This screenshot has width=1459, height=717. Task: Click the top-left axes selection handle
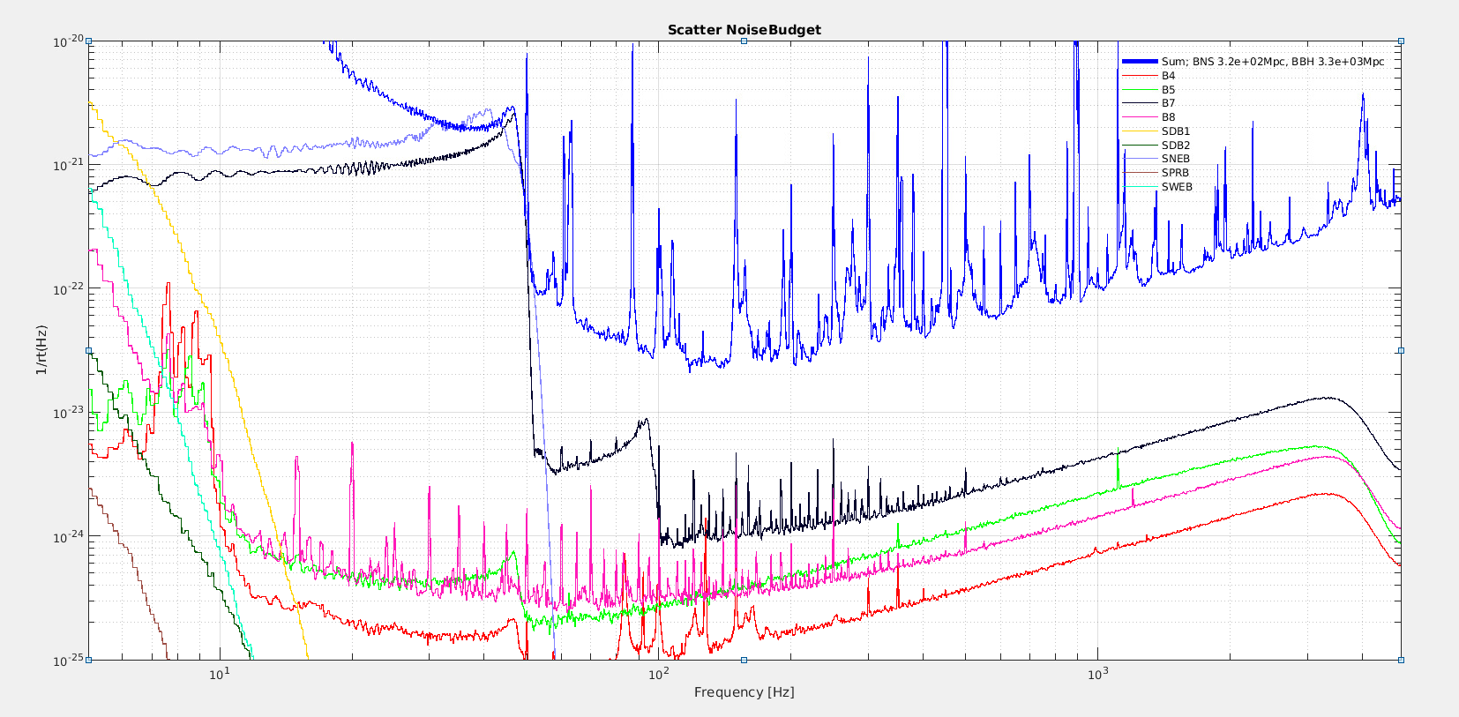[x=88, y=41]
